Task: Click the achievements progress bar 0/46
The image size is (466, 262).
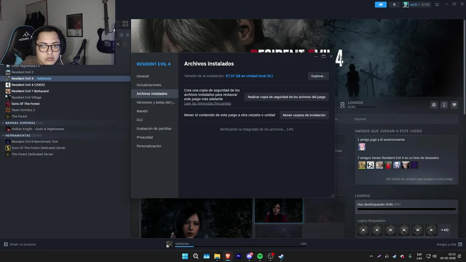Action: tap(406, 209)
